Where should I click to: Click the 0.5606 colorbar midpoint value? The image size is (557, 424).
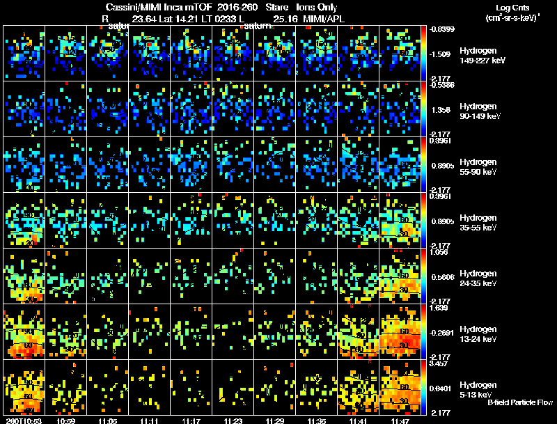click(x=441, y=277)
